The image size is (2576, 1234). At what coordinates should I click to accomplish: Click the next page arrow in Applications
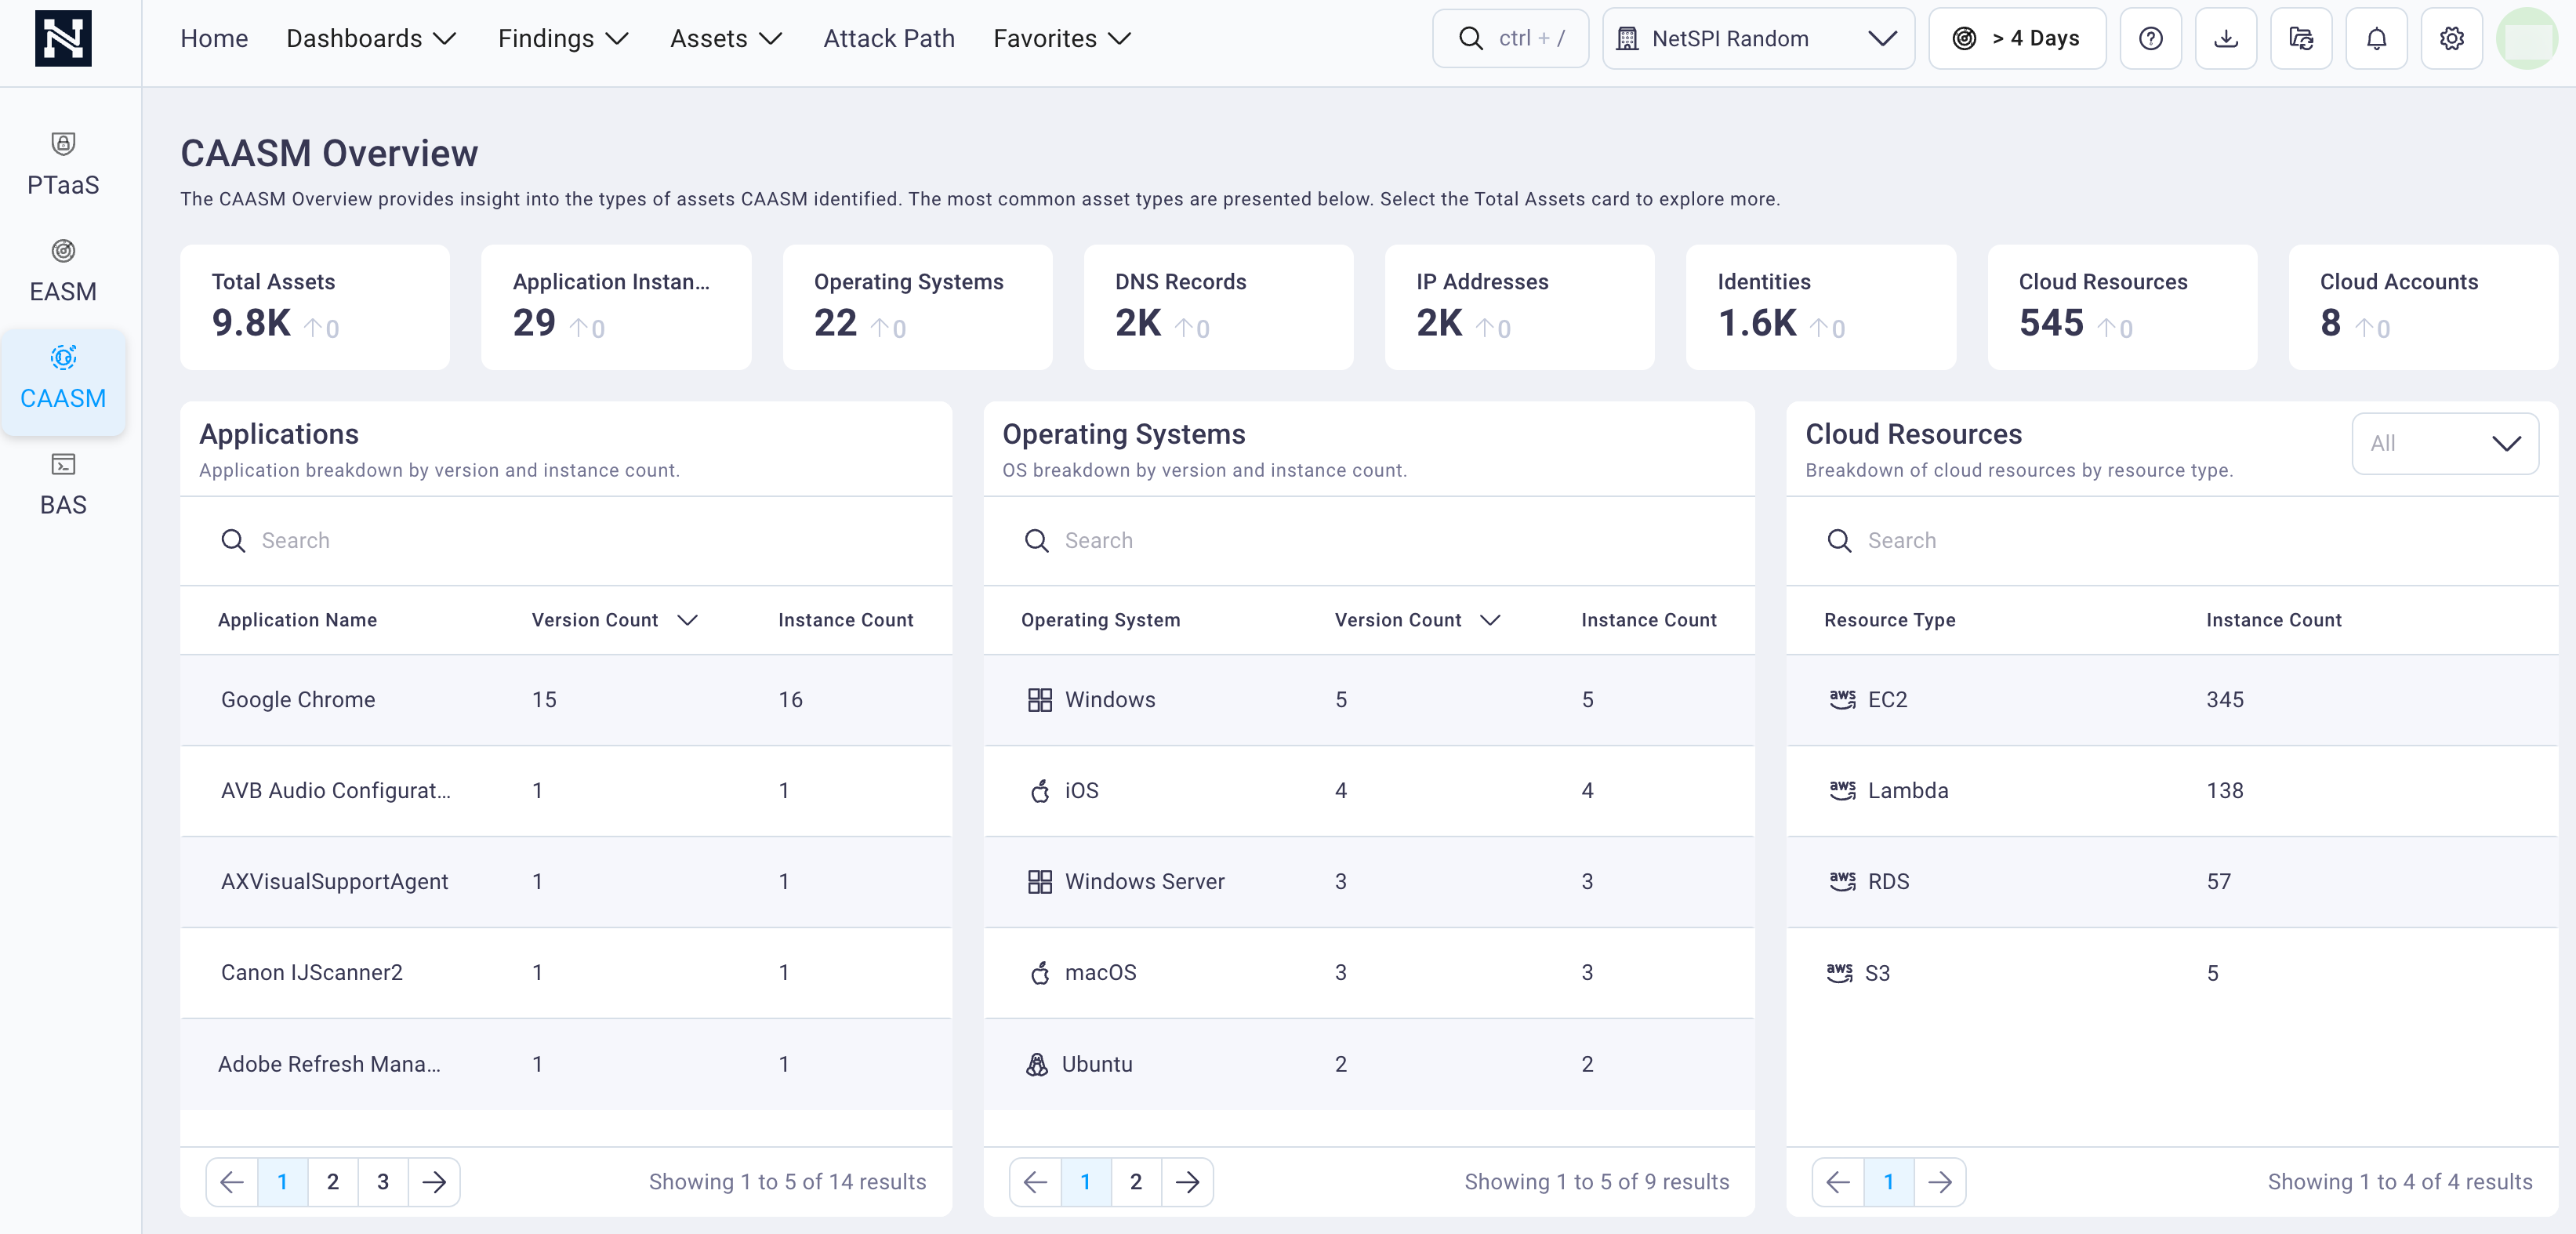tap(434, 1182)
